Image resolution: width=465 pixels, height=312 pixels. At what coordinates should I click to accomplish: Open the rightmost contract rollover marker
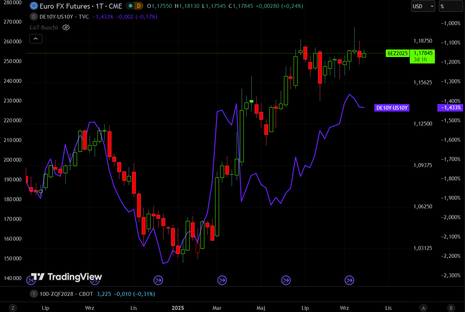point(349,280)
